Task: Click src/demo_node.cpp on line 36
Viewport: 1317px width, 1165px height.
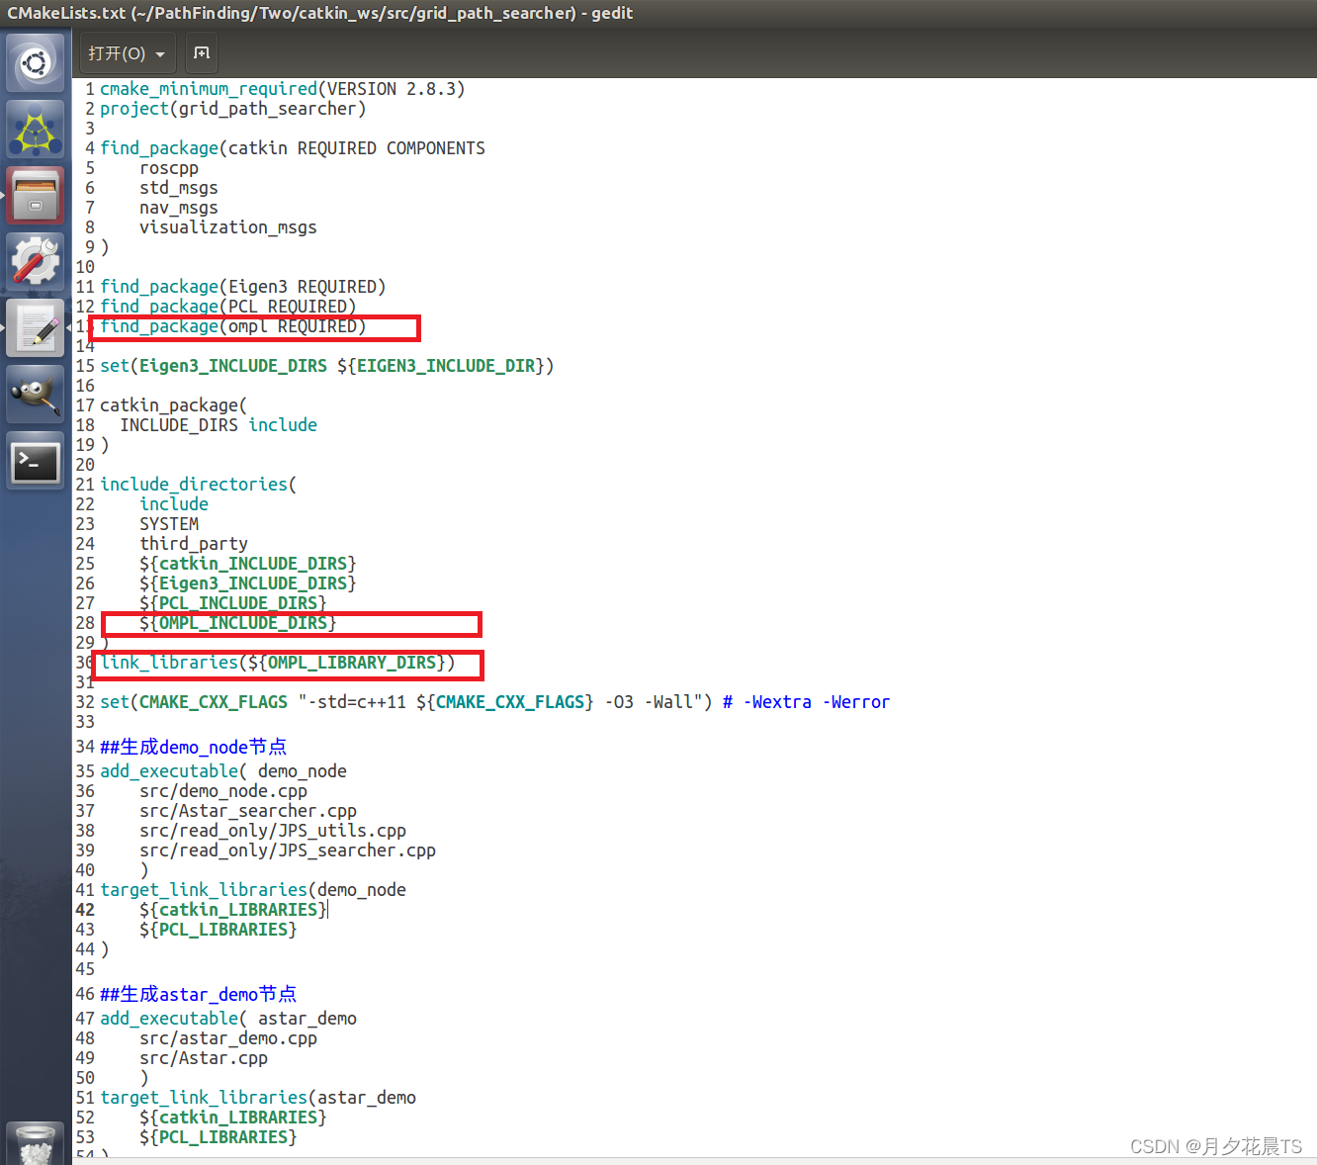Action: click(x=223, y=791)
